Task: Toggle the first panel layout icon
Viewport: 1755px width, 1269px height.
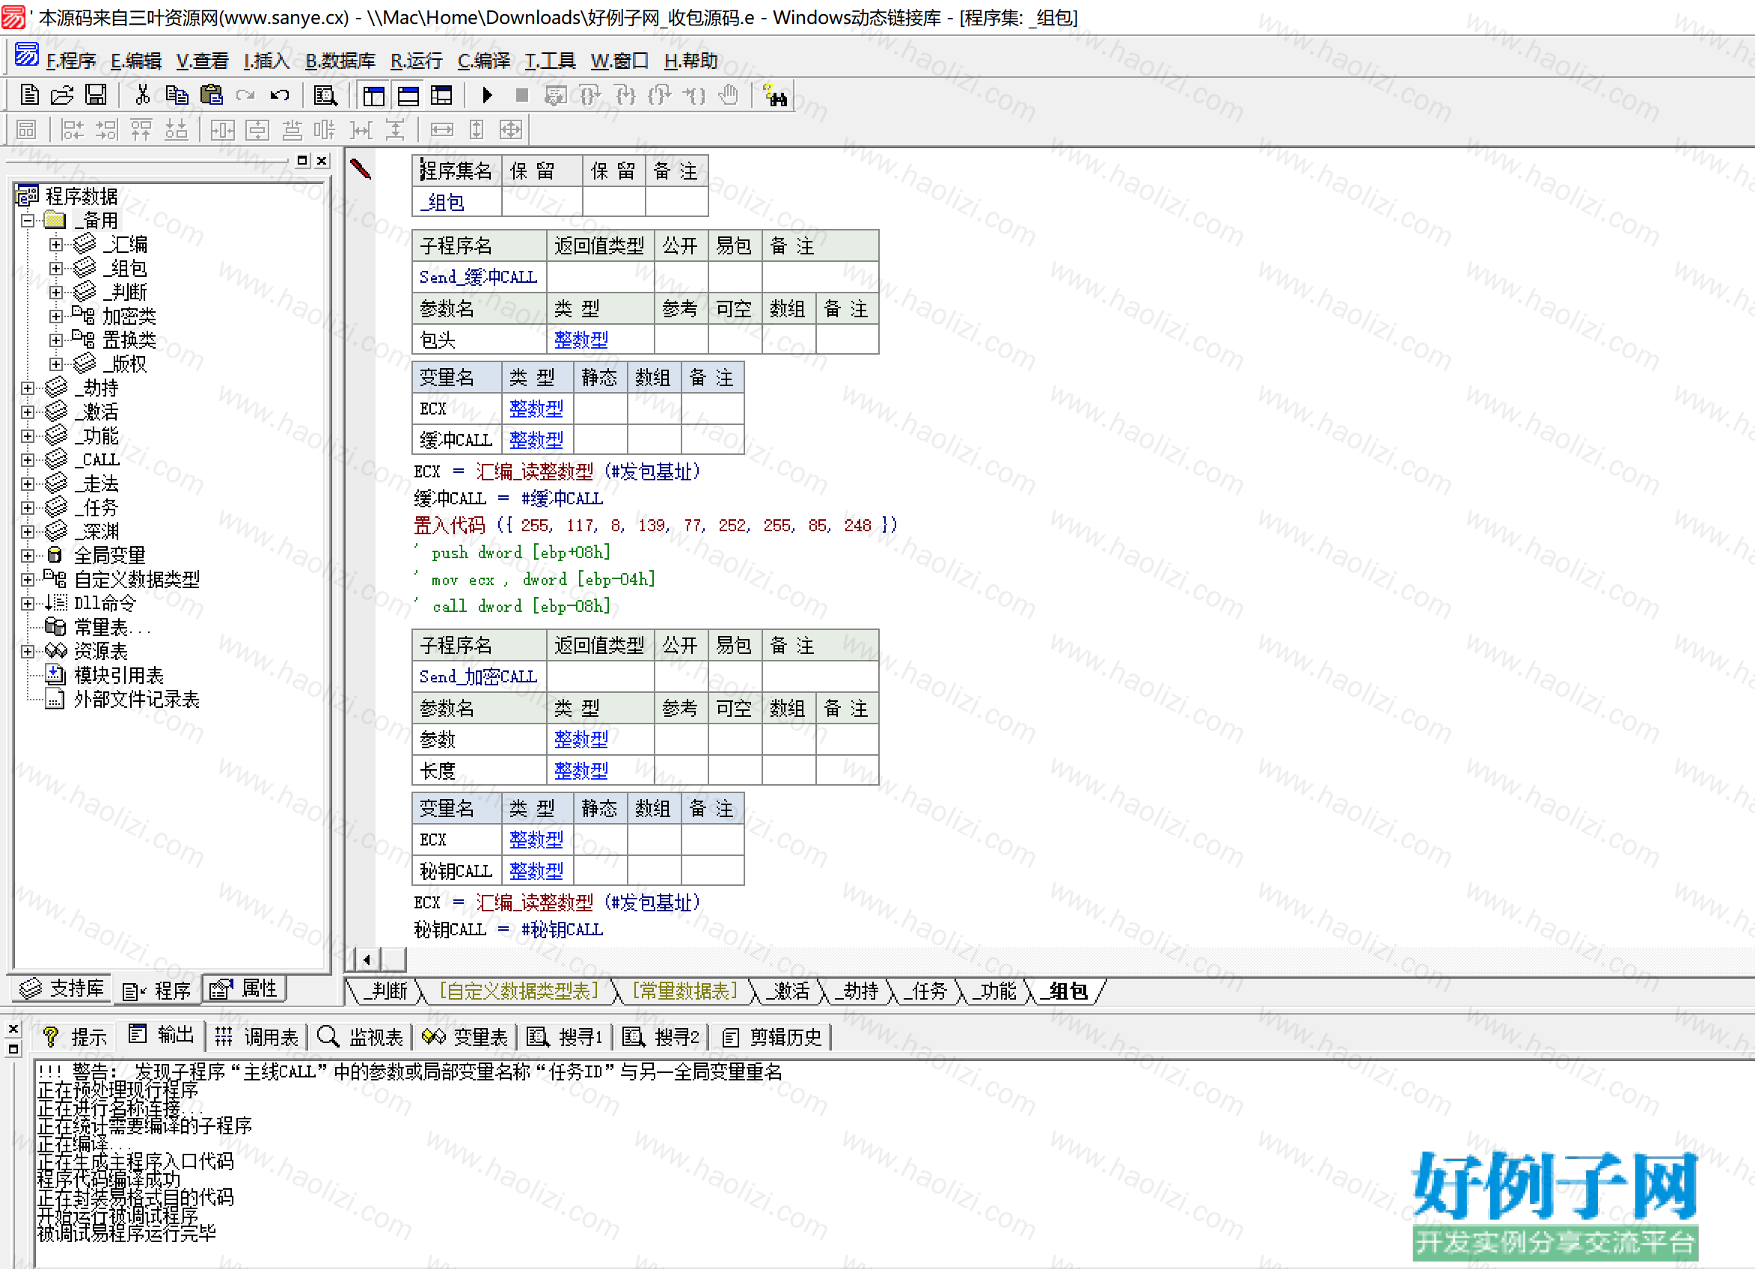Action: [x=374, y=95]
